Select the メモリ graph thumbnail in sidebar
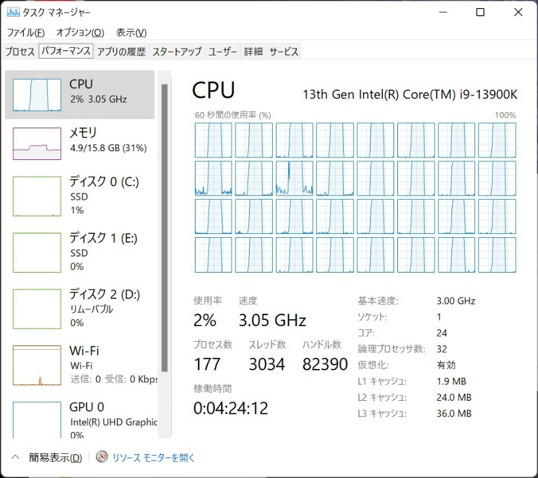The width and height of the screenshot is (538, 478). [x=37, y=144]
